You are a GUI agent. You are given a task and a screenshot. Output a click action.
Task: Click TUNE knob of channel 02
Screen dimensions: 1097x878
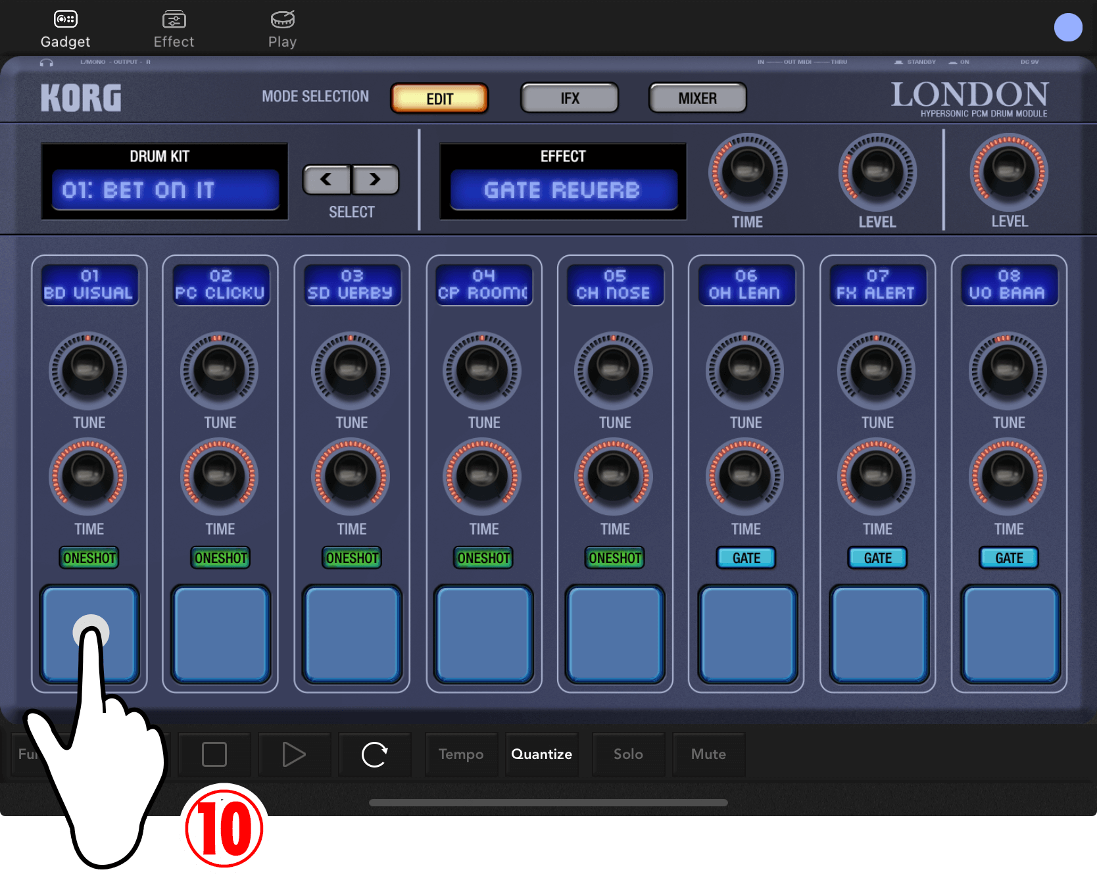pyautogui.click(x=220, y=370)
